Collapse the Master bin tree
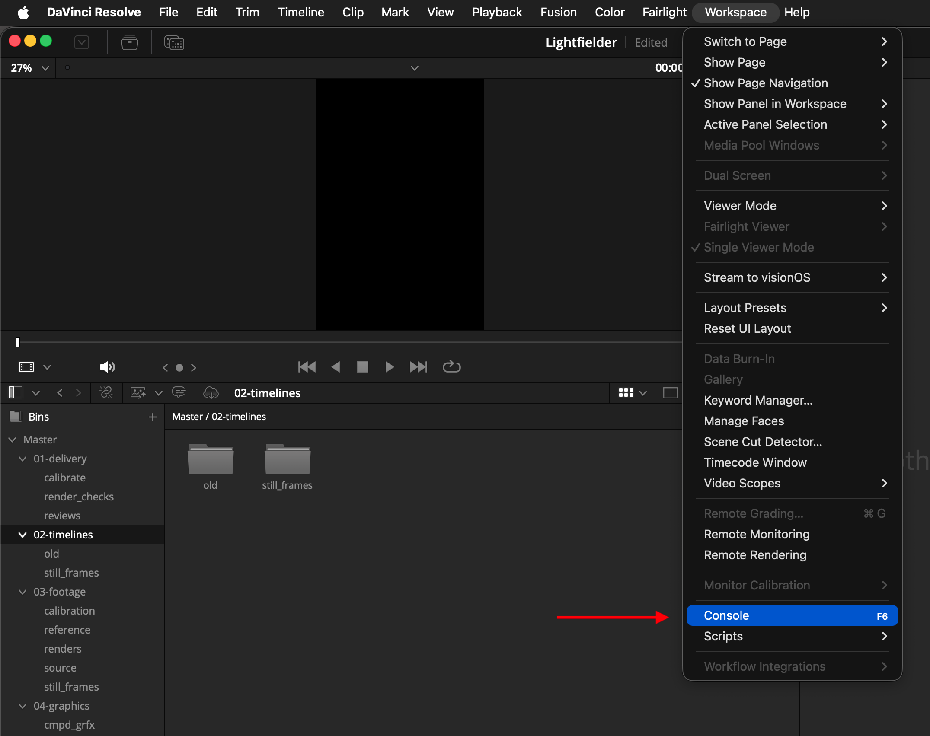Viewport: 930px width, 736px height. [13, 440]
